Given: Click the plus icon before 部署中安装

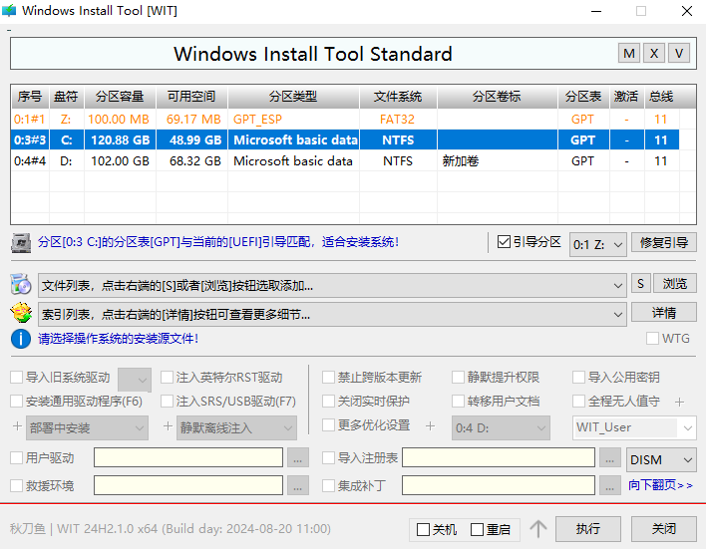Looking at the screenshot, I should point(17,425).
